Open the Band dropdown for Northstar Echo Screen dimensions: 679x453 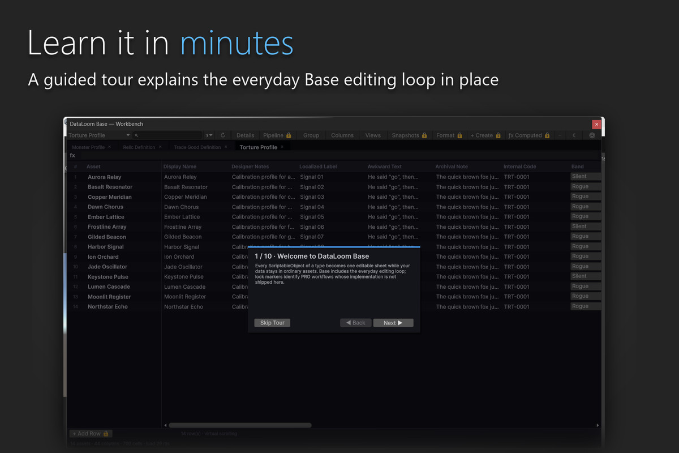[x=586, y=306]
